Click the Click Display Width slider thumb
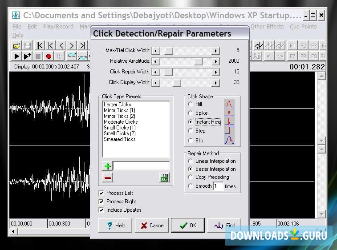 (x=177, y=83)
